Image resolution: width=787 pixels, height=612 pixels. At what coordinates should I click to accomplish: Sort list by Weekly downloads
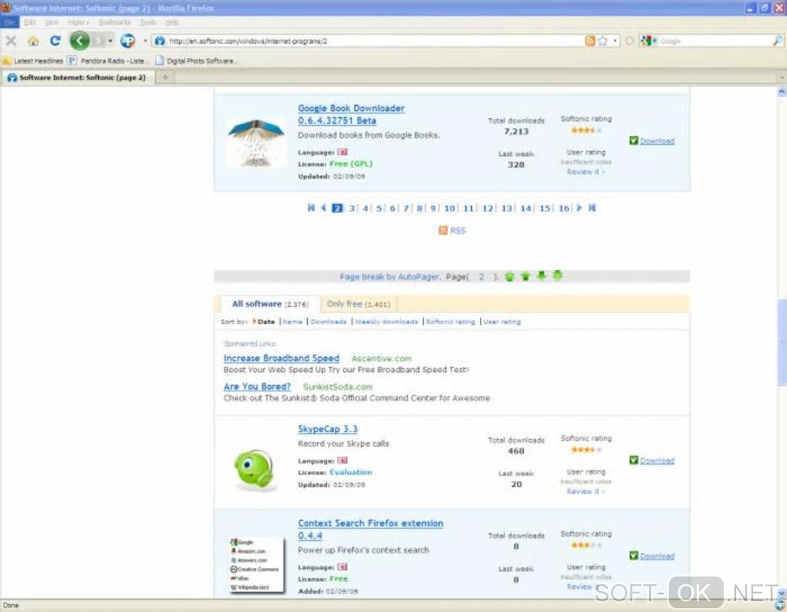pos(387,322)
